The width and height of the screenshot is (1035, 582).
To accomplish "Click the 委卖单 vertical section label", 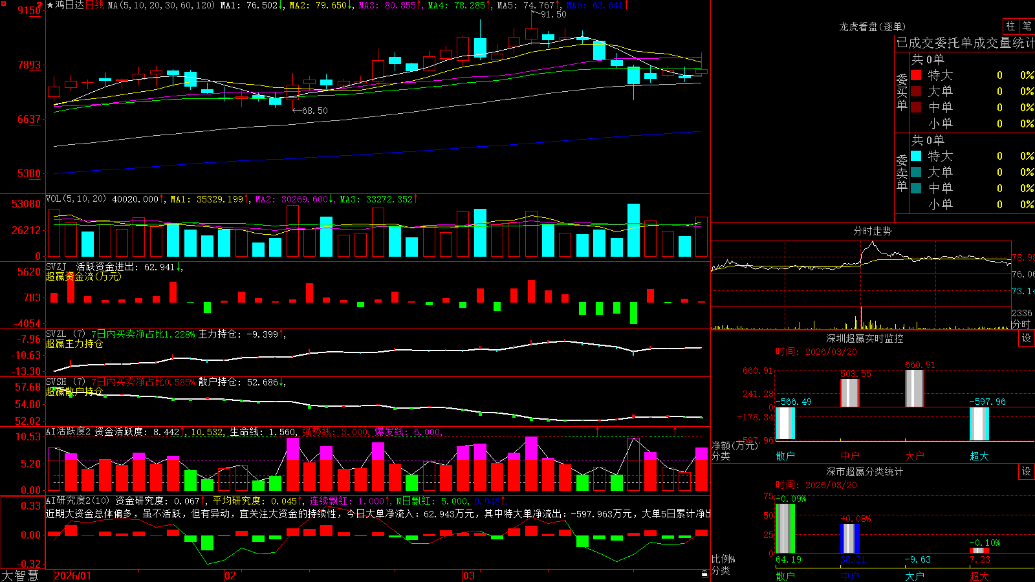I will click(902, 173).
